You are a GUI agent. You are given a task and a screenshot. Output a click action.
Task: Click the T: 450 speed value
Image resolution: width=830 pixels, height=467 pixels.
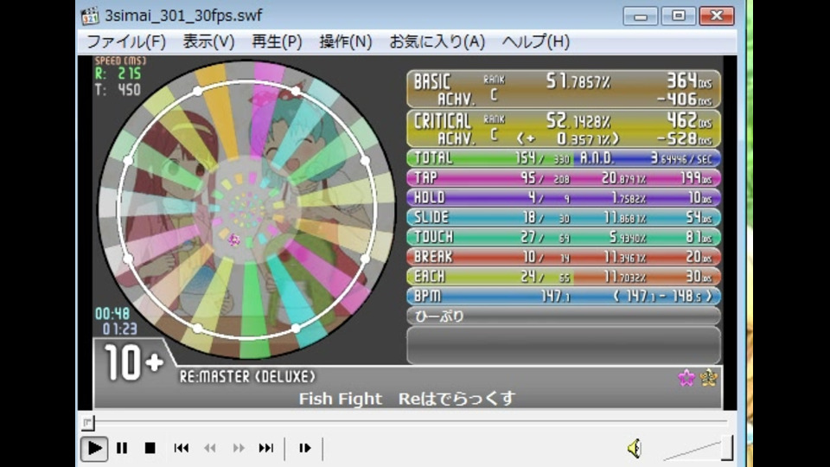coord(118,89)
